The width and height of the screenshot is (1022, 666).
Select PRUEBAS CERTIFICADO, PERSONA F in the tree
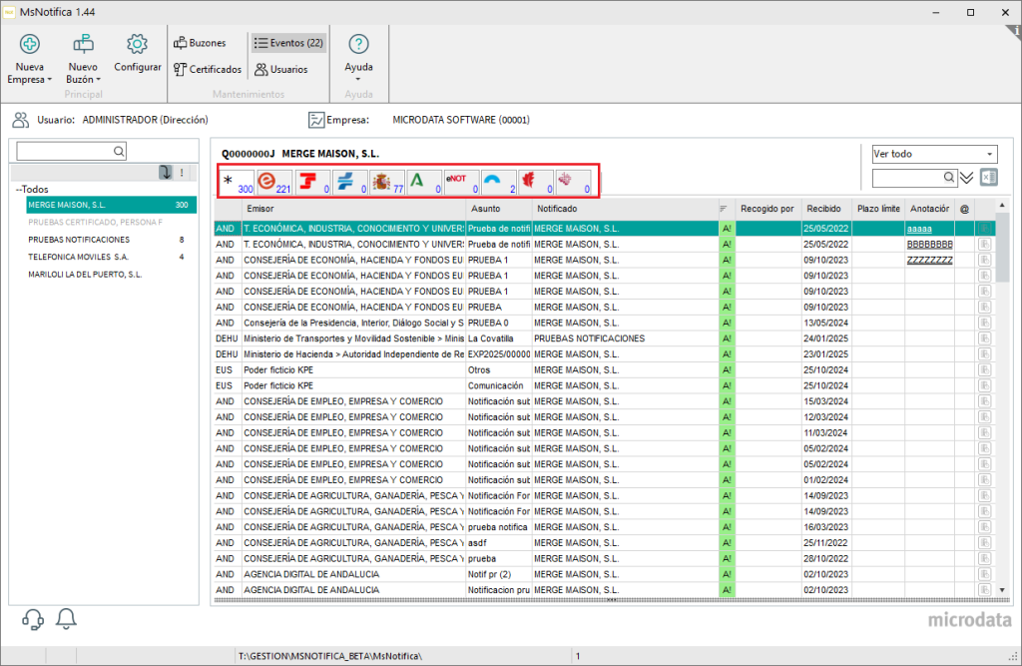[95, 223]
